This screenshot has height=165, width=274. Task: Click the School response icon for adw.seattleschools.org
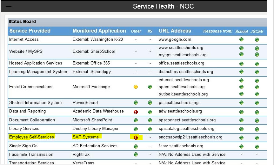click(242, 112)
